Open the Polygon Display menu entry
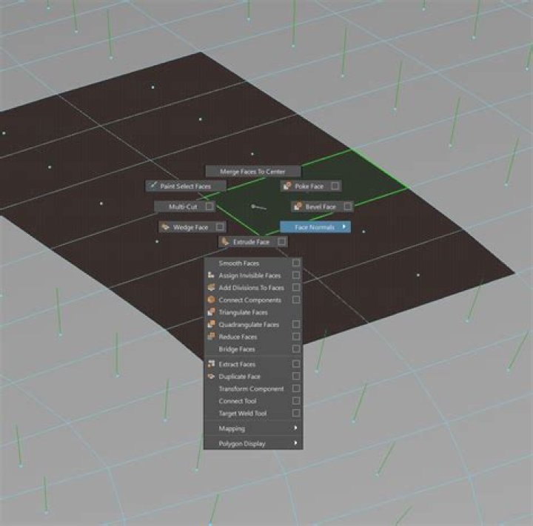Viewport: 533px width, 526px height. (x=253, y=443)
